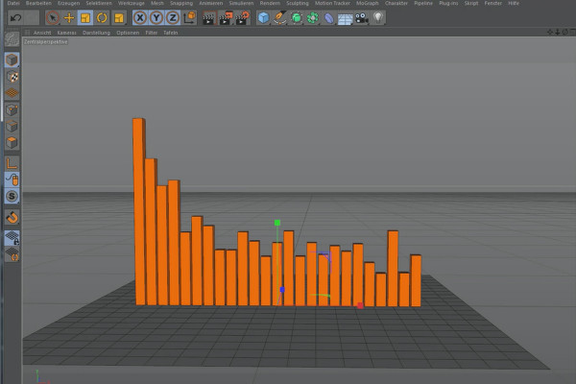This screenshot has width=576, height=384.
Task: Add a light object
Action: point(378,17)
